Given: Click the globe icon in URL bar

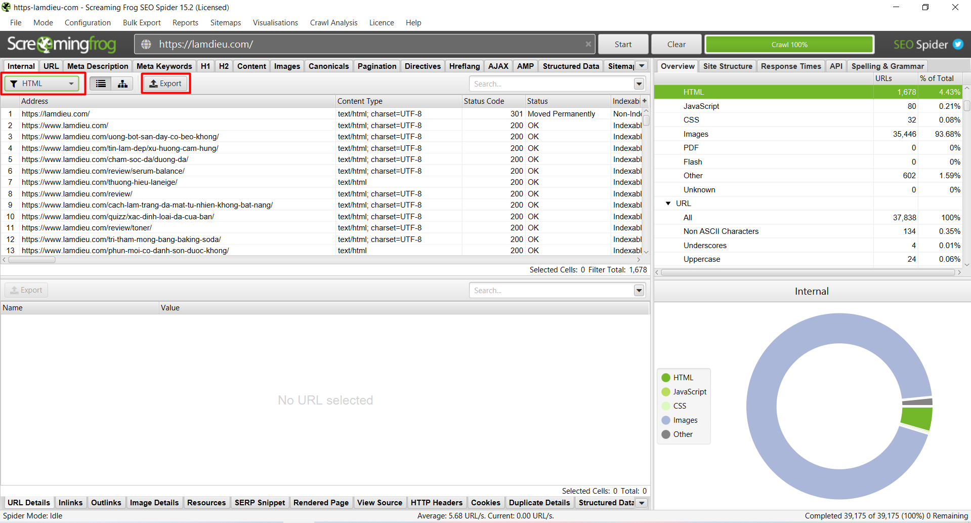Looking at the screenshot, I should pos(146,44).
